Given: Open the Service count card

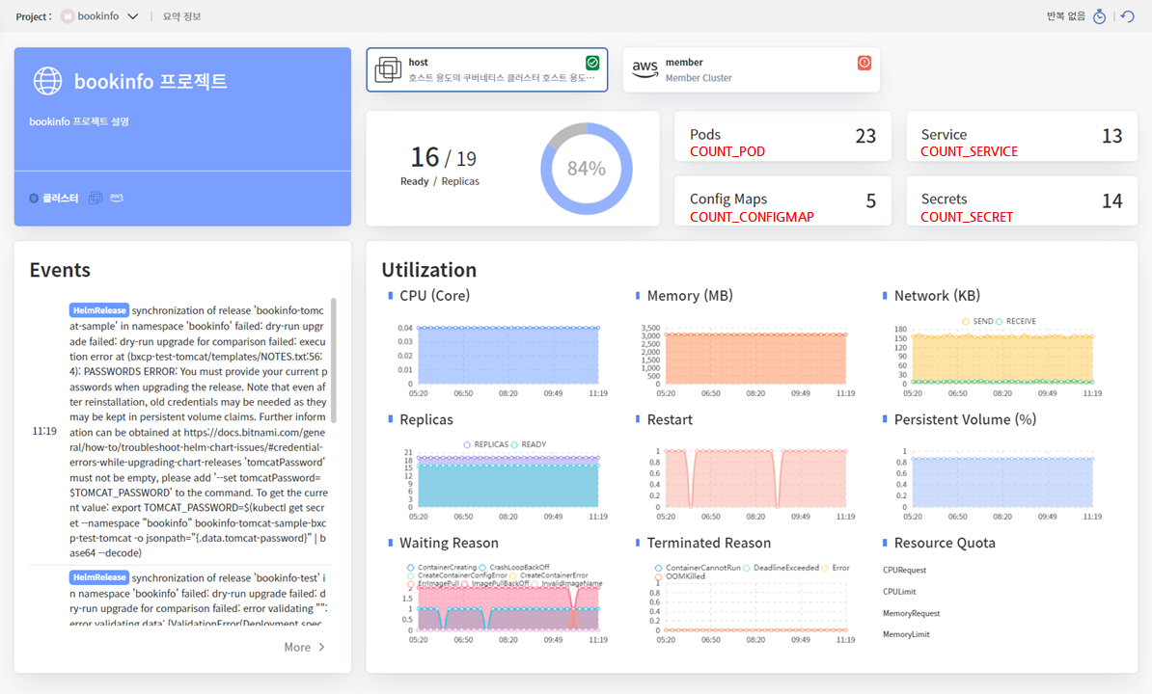Looking at the screenshot, I should 1022,136.
